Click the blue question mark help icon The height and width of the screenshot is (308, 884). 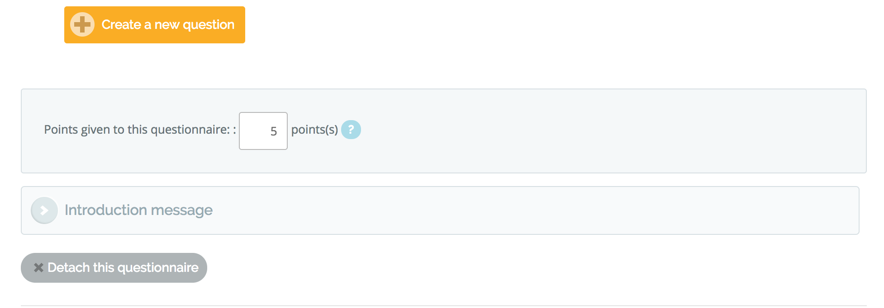pos(351,130)
